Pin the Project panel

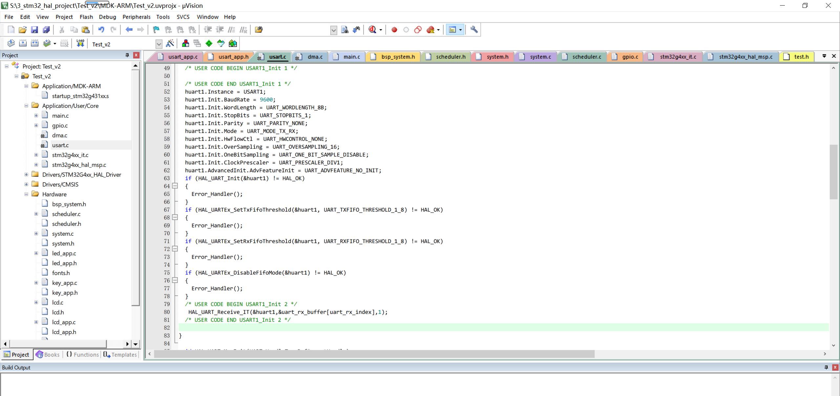click(x=127, y=55)
